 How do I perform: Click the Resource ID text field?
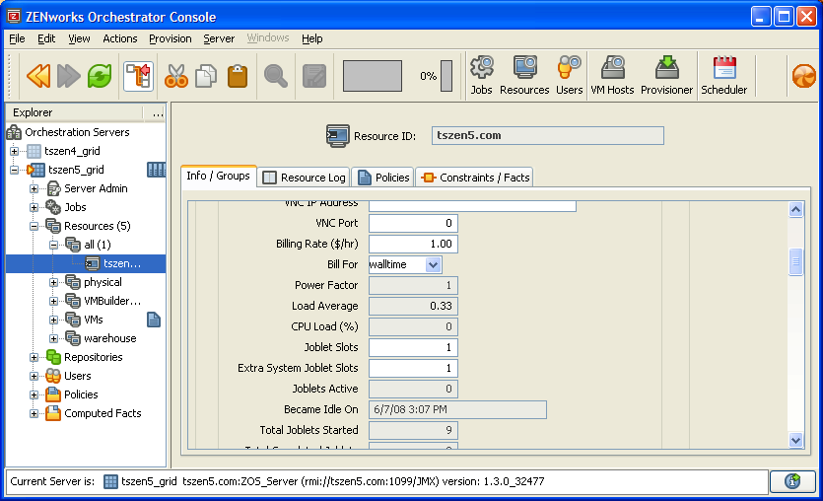pyautogui.click(x=547, y=135)
